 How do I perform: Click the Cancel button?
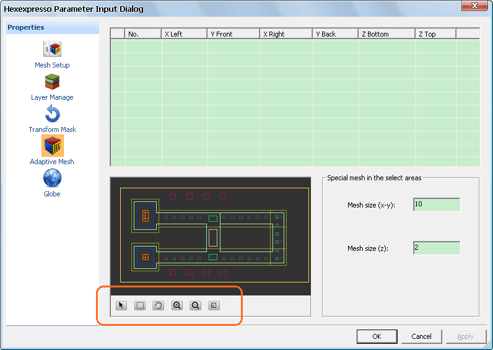(422, 336)
